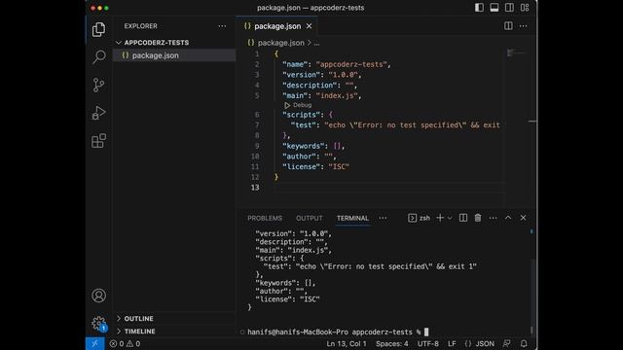Click the editor minimap preview
This screenshot has width=623, height=350.
point(516,52)
